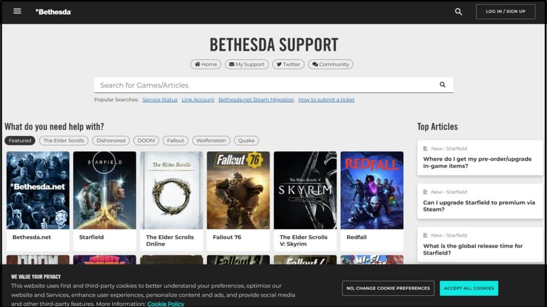The image size is (547, 307).
Task: Select the DOOM filter tab
Action: (x=146, y=141)
